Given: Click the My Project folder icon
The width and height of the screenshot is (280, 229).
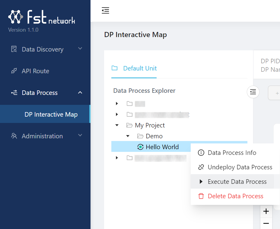Looking at the screenshot, I should (129, 125).
